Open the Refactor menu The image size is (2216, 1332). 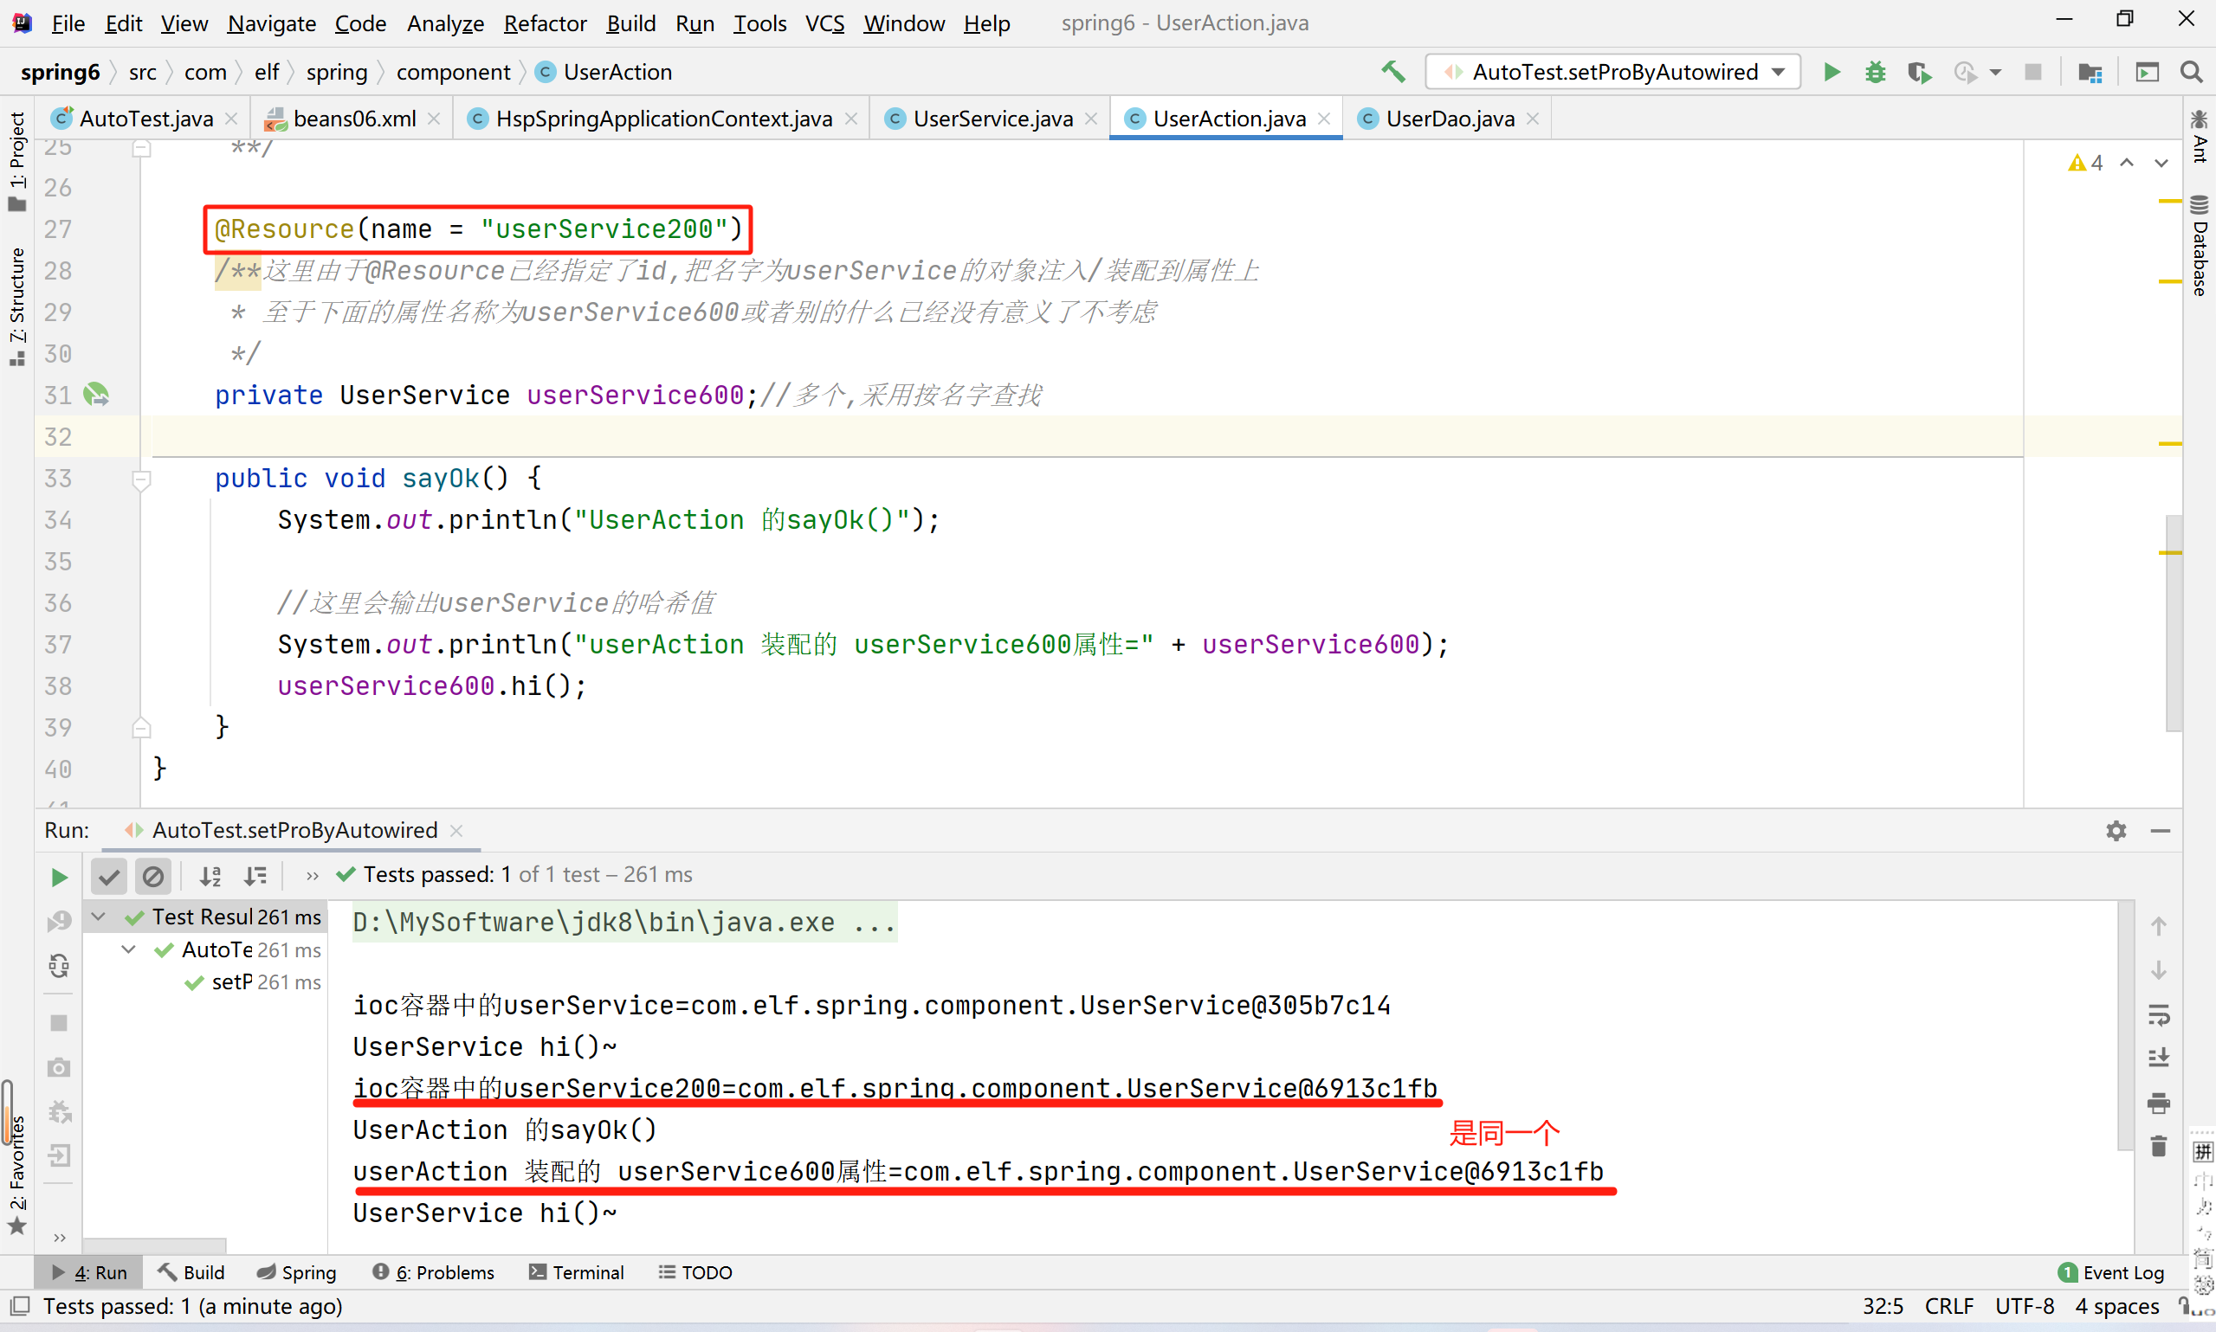point(545,23)
